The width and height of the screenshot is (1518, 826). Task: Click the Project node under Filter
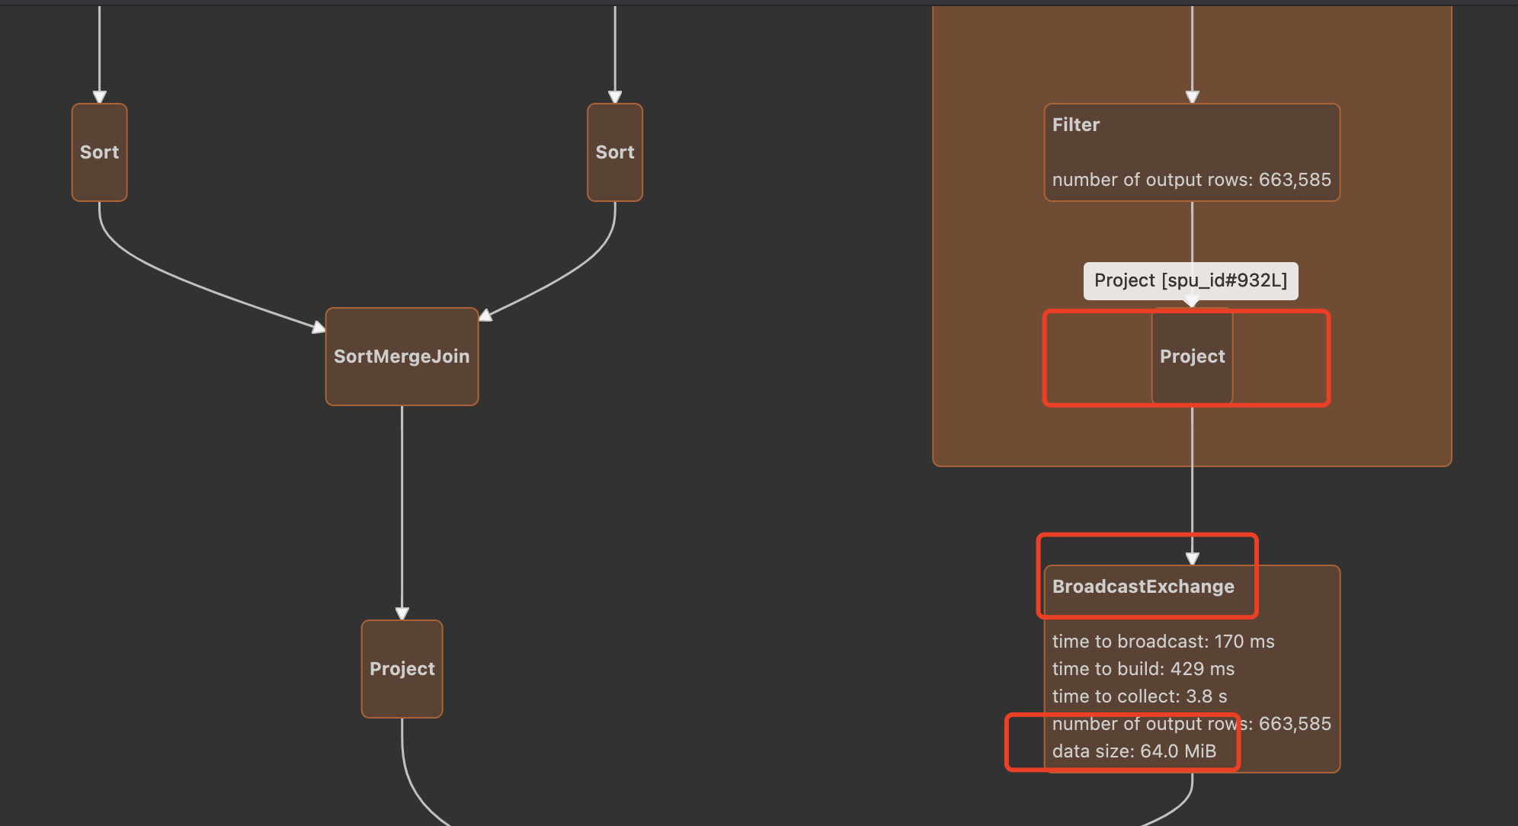[x=1192, y=357]
